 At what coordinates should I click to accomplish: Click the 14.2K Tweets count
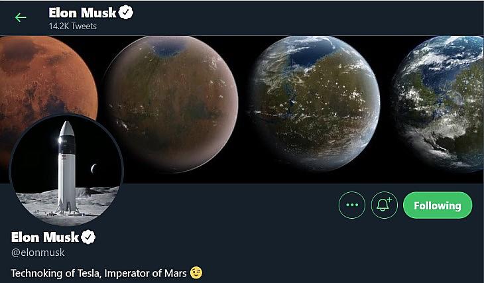pos(72,27)
